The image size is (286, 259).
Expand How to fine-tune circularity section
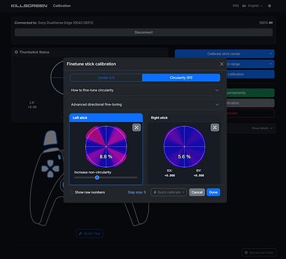(x=145, y=91)
